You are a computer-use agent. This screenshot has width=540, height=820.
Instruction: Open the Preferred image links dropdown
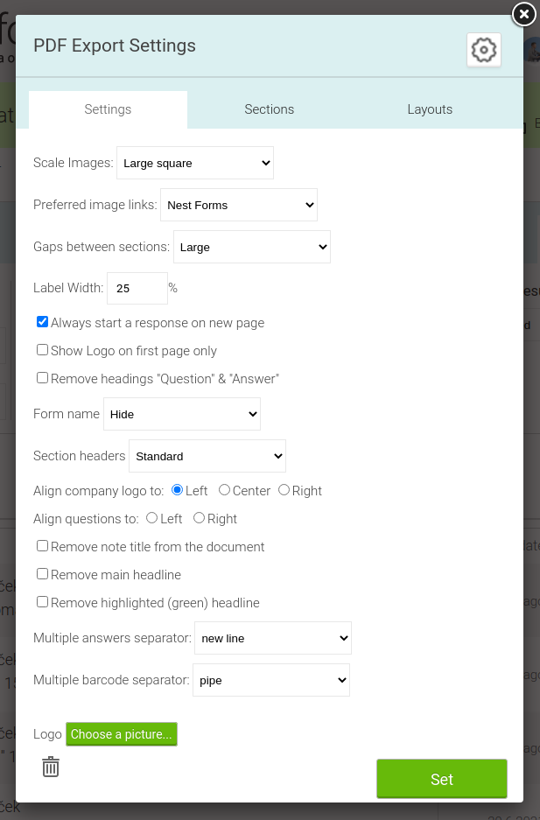[239, 205]
